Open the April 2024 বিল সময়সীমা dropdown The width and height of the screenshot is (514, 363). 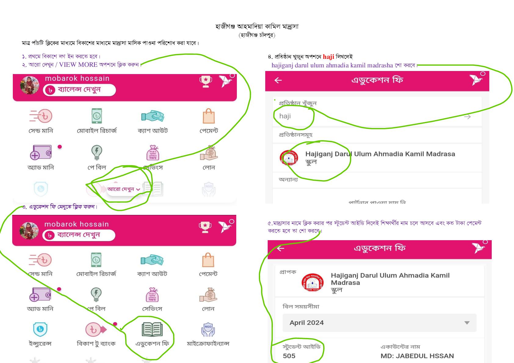[379, 323]
